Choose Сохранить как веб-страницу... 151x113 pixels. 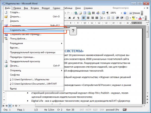34,34
